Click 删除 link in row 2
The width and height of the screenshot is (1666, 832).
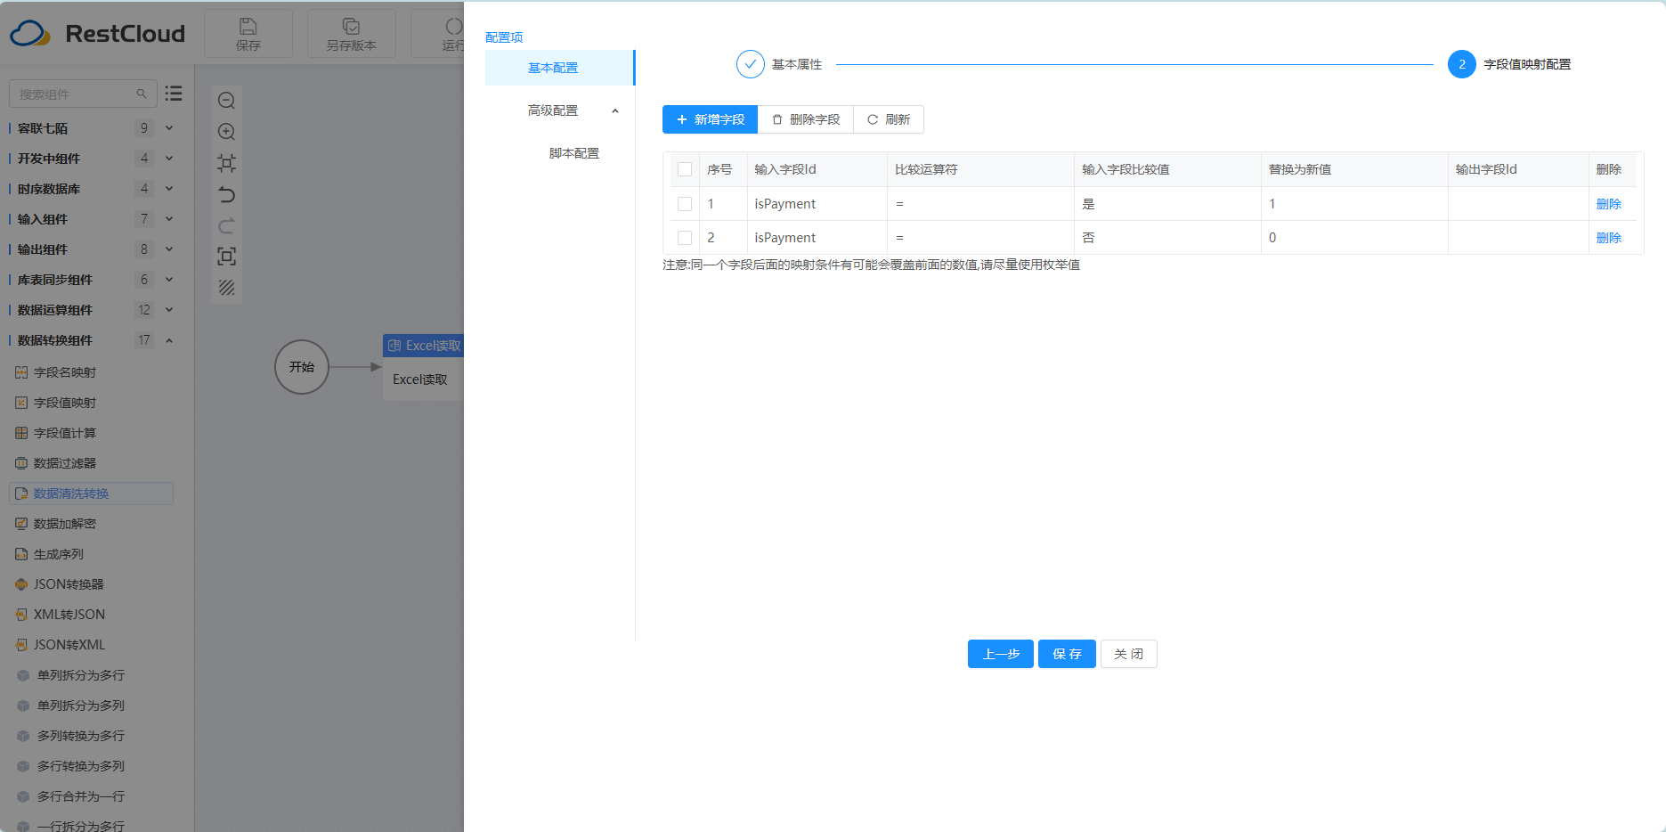(x=1609, y=238)
